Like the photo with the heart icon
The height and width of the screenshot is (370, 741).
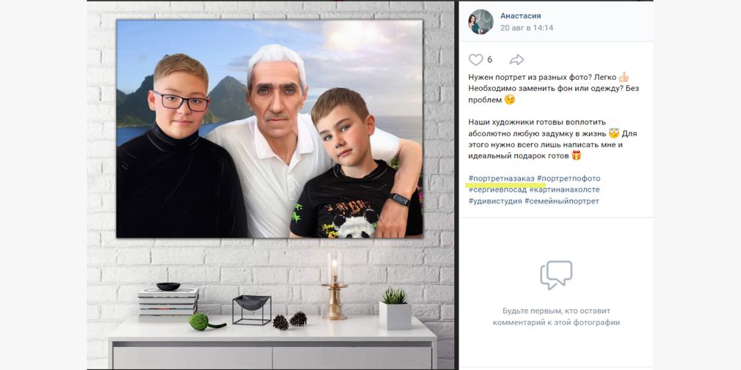click(476, 60)
